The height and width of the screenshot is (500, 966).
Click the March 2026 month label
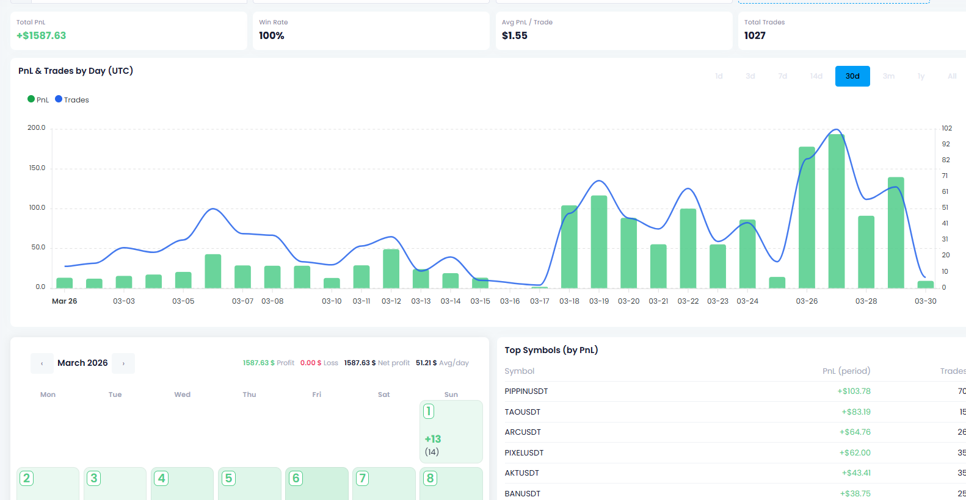(x=82, y=363)
